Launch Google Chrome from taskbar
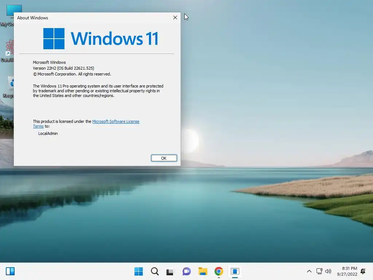 (219, 271)
